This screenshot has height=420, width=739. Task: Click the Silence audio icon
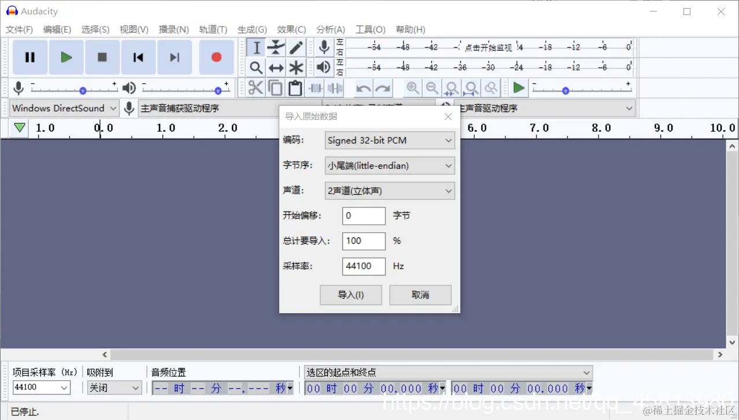click(x=335, y=88)
